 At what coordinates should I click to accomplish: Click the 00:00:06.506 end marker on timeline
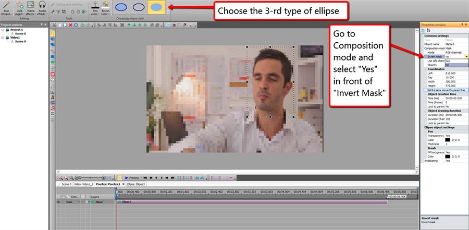point(397,197)
